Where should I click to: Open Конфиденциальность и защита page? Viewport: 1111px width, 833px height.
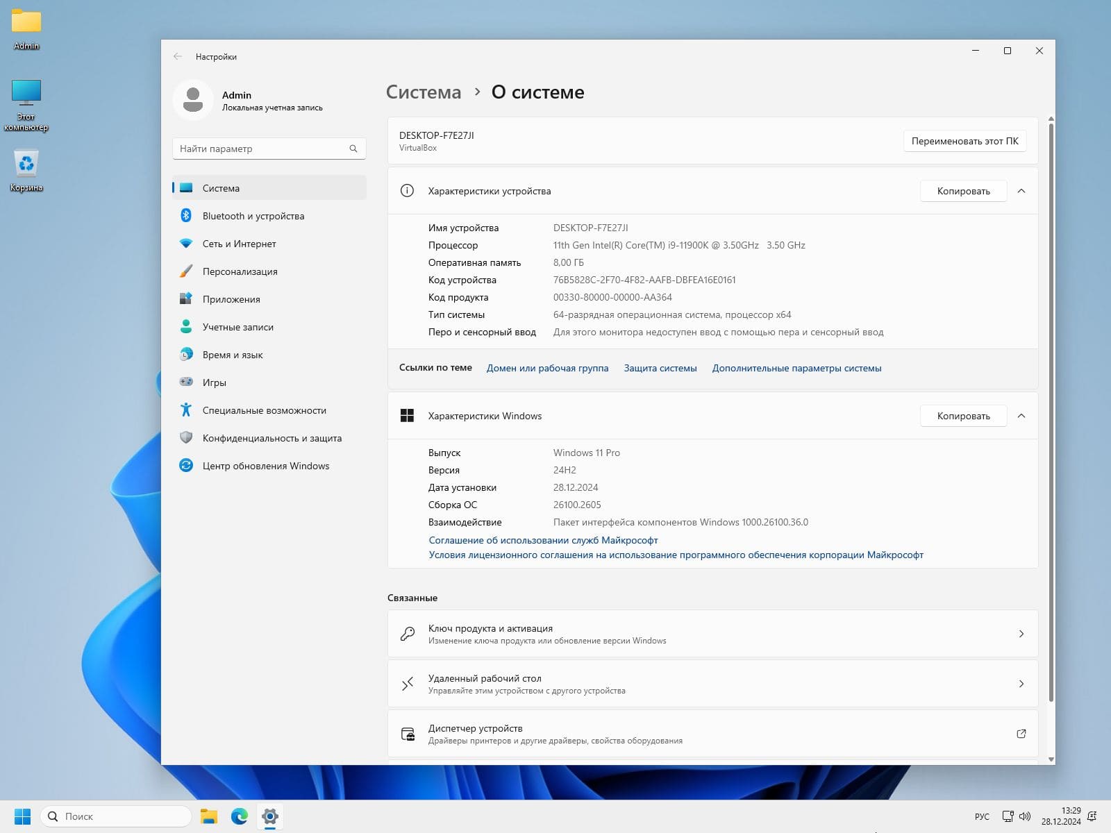[x=269, y=438]
